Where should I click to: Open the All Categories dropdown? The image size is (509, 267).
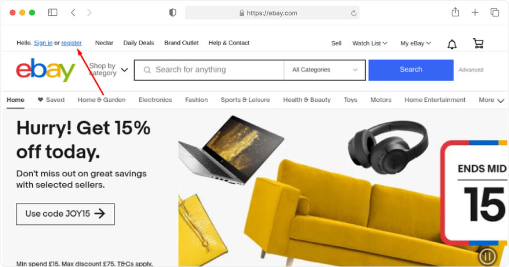coord(325,69)
